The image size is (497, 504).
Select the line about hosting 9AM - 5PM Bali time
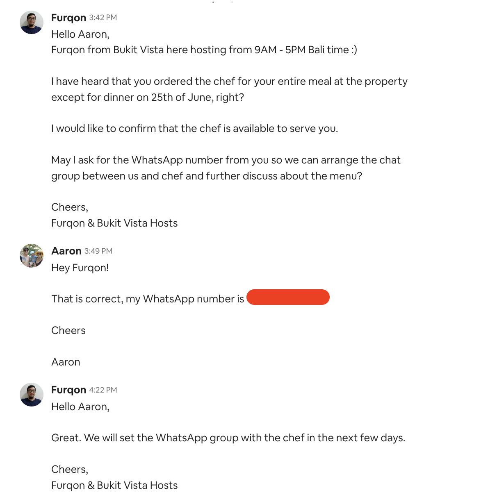point(204,50)
